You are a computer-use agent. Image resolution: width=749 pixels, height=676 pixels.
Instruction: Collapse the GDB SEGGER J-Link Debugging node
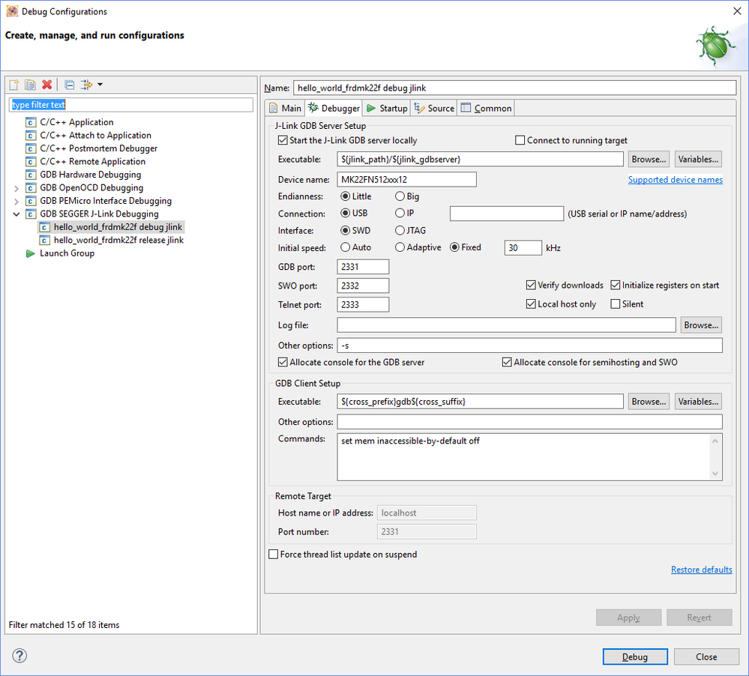16,214
